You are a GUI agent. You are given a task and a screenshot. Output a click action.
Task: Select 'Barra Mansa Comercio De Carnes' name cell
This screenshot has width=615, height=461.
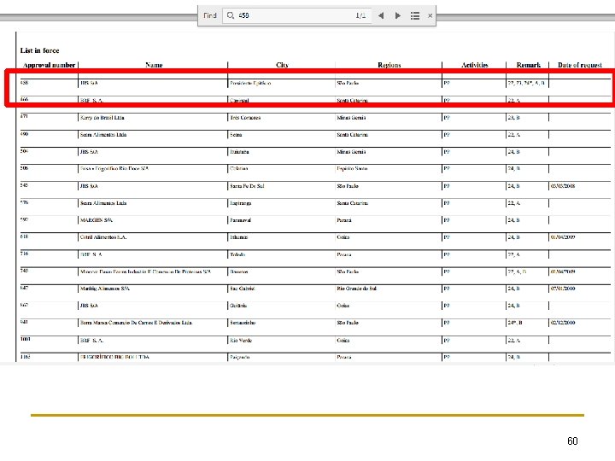(x=136, y=323)
